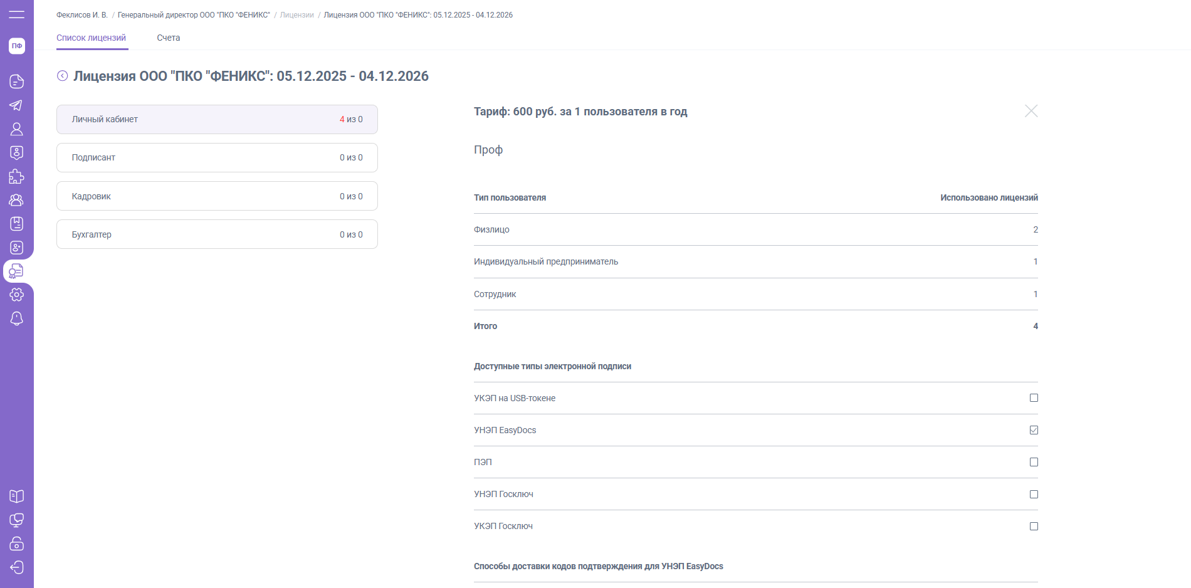Expand the Подписант license row

coord(217,157)
